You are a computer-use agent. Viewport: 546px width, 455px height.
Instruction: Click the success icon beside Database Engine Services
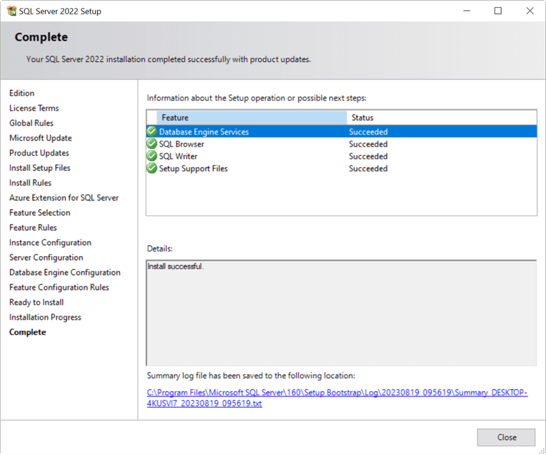[x=152, y=132]
